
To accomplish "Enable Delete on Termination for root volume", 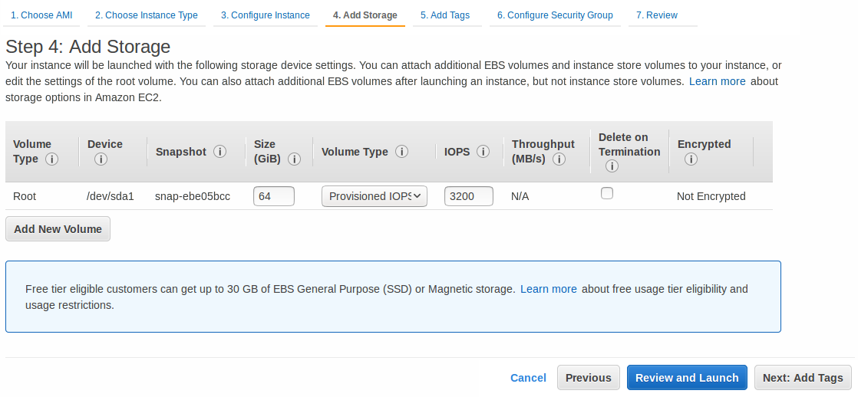I will pyautogui.click(x=607, y=194).
